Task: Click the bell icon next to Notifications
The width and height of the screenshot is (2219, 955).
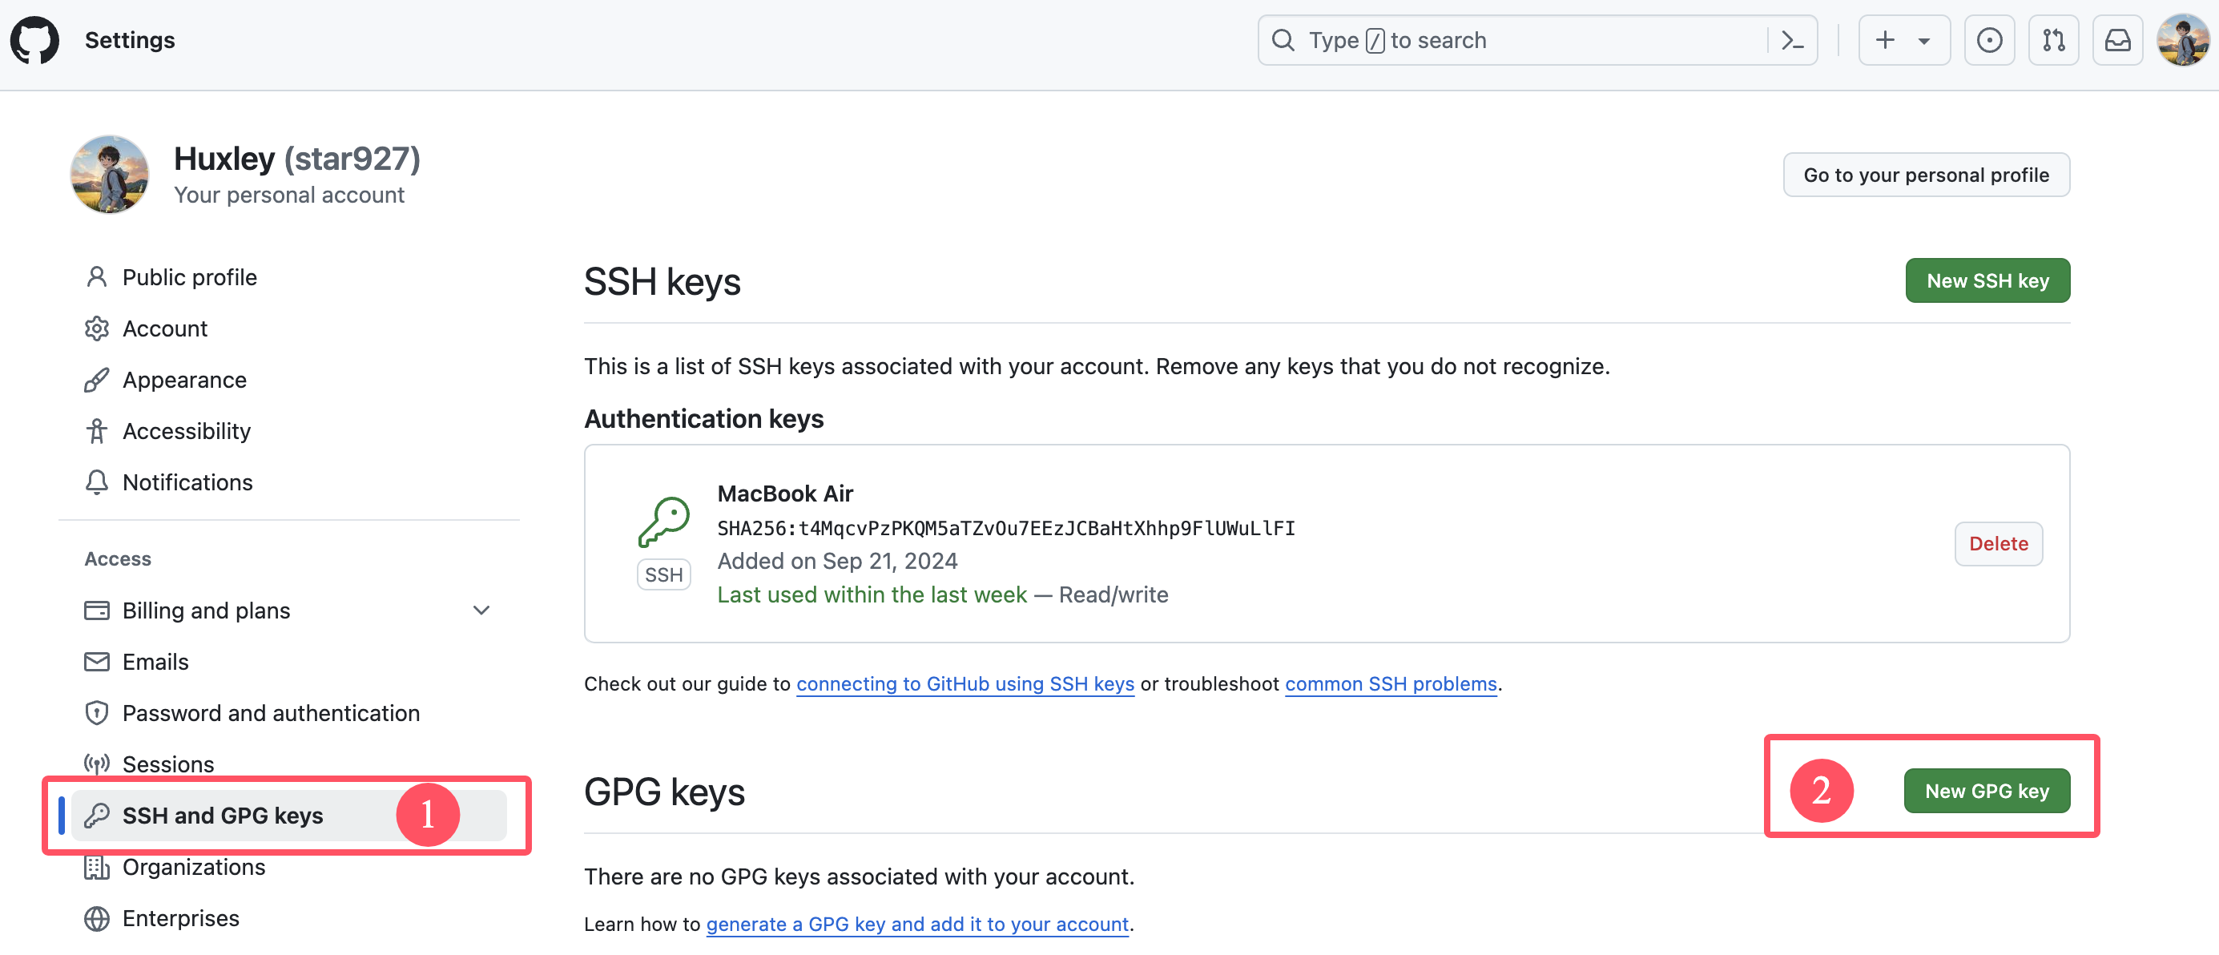Action: coord(96,482)
